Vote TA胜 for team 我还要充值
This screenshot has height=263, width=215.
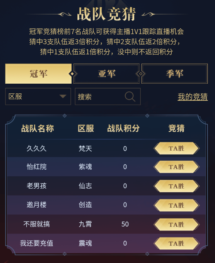tap(176, 243)
